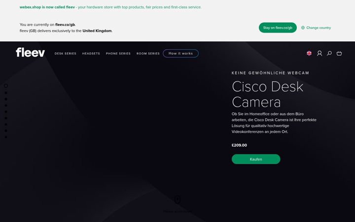Click the KEINE GEWÖHNLICHE WEBCAM tagline
The width and height of the screenshot is (355, 222).
pos(270,73)
